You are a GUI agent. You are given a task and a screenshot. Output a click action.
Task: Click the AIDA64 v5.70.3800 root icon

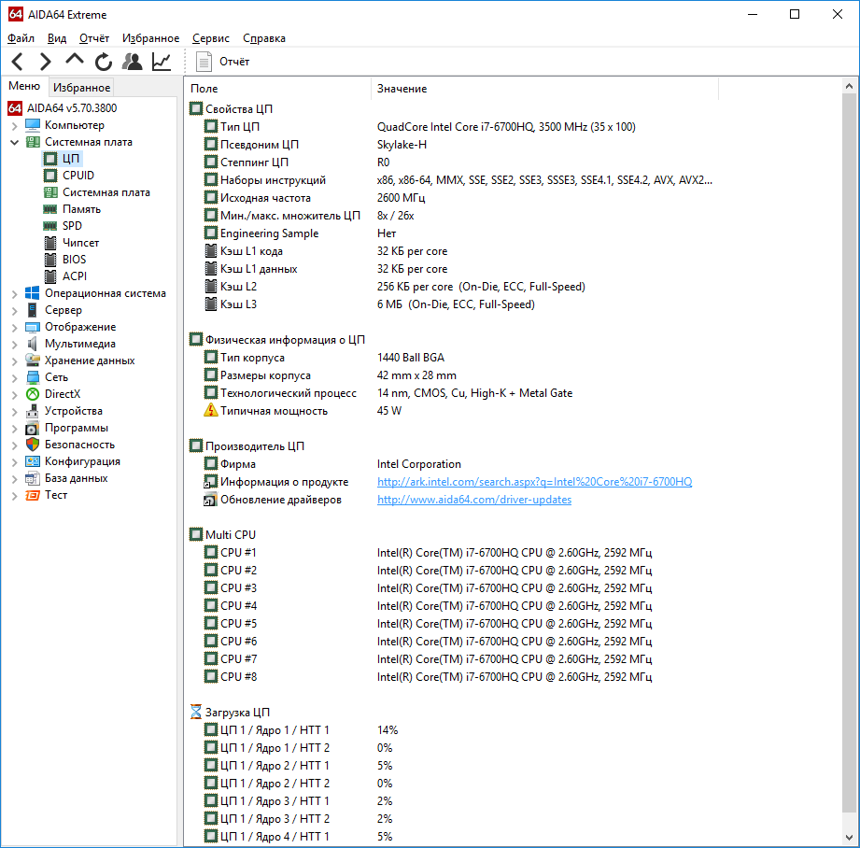click(15, 108)
